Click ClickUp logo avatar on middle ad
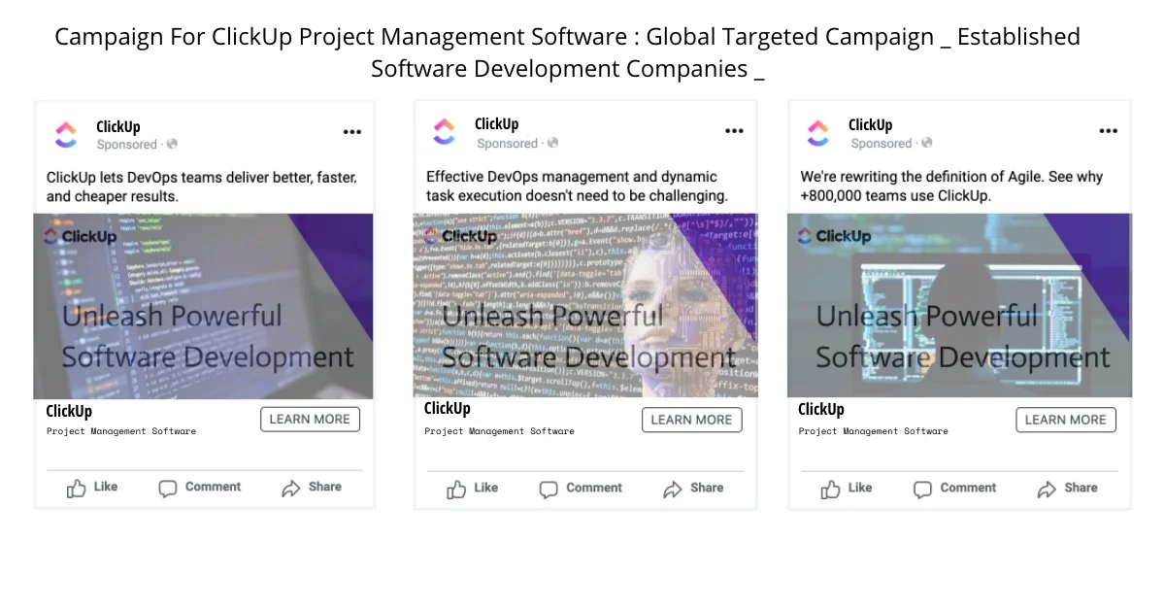The height and width of the screenshot is (610, 1165). [444, 131]
